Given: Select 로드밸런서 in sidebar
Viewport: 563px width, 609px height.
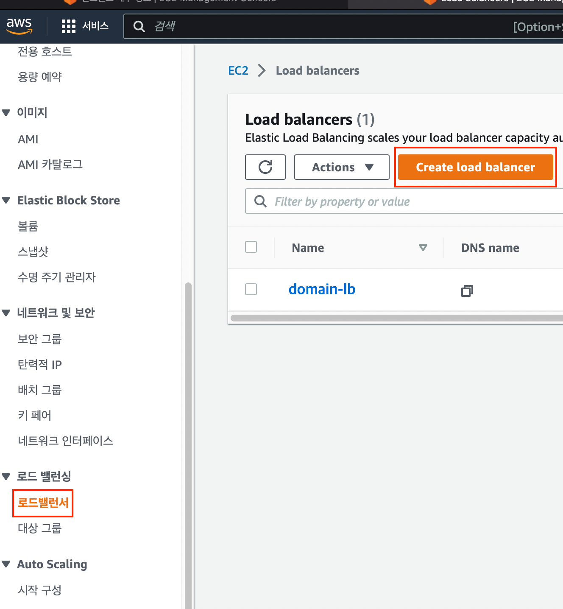Looking at the screenshot, I should [x=43, y=503].
